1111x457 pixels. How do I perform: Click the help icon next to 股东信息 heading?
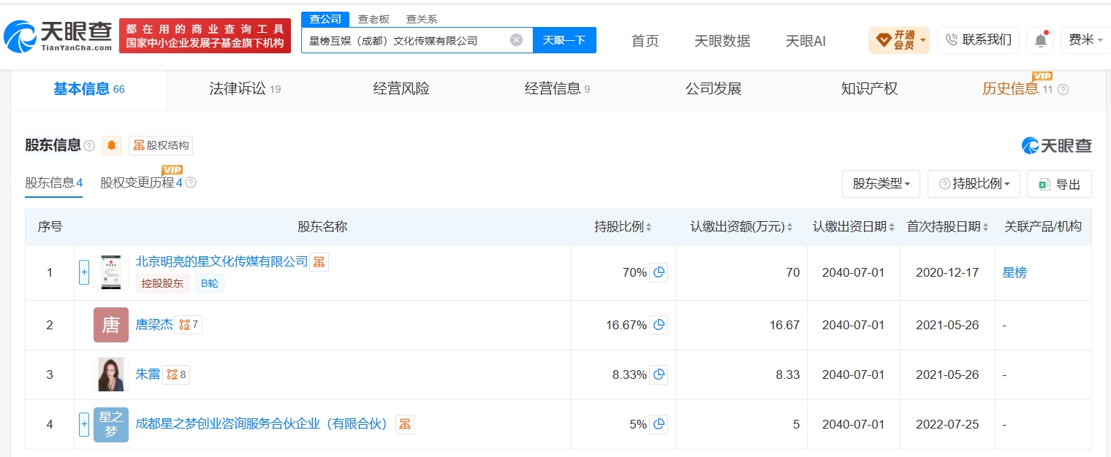pyautogui.click(x=89, y=146)
